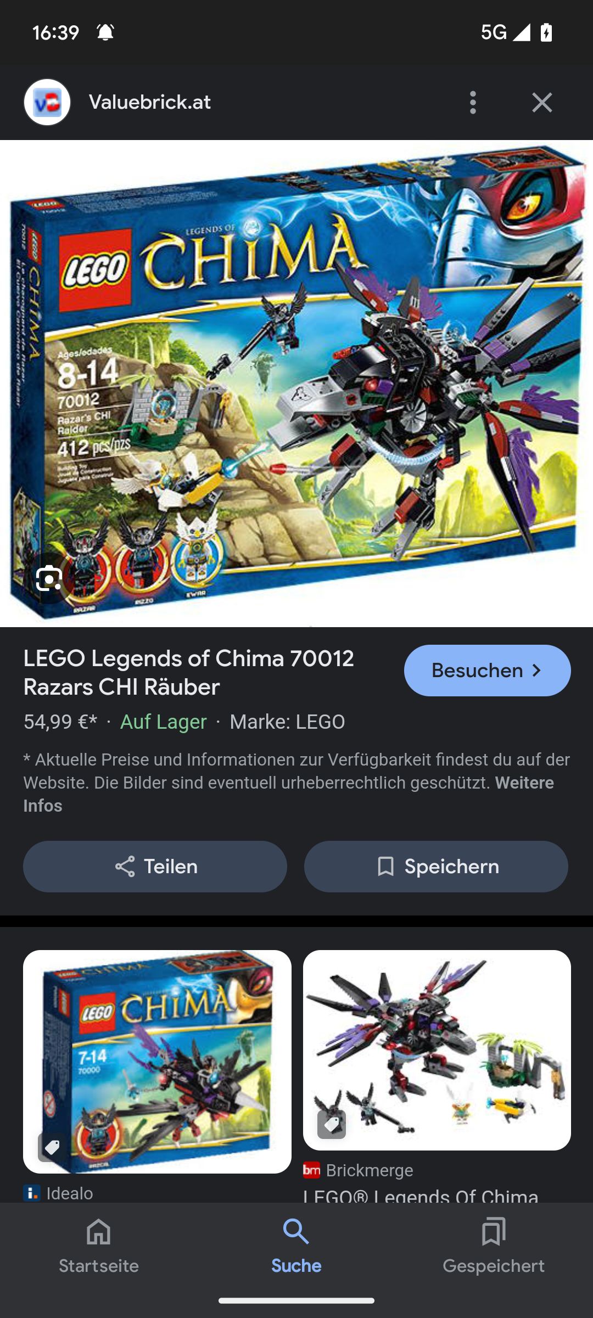Share the image with Teilen
The image size is (593, 1318).
[155, 867]
